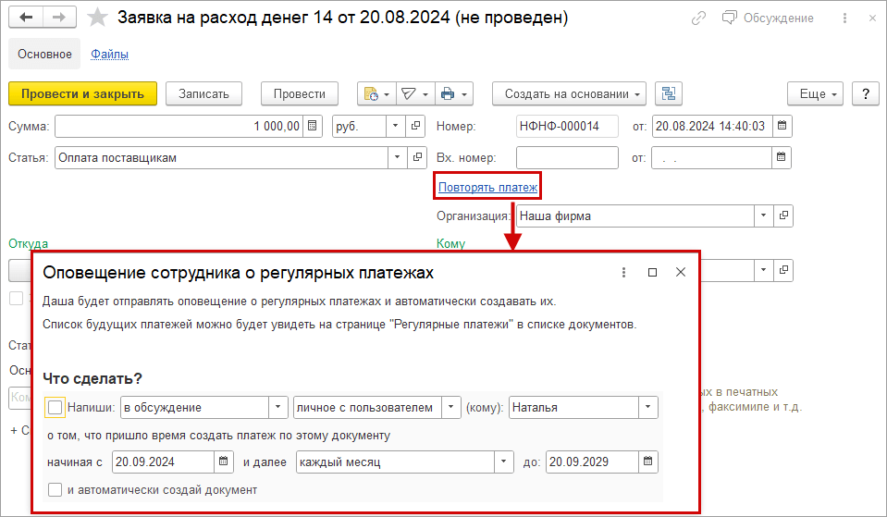Open Наша фирма organization via open icon

pyautogui.click(x=783, y=216)
